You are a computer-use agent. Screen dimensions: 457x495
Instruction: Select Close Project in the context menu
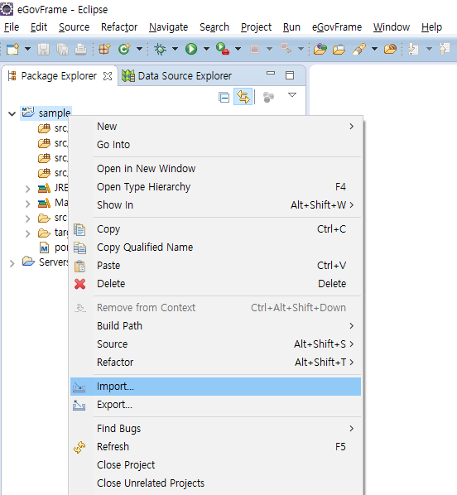point(216,465)
